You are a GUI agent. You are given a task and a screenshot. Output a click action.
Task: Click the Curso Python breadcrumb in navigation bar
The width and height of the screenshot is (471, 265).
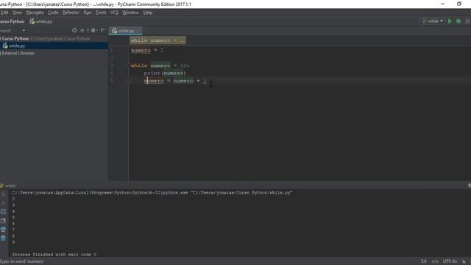[x=12, y=21]
